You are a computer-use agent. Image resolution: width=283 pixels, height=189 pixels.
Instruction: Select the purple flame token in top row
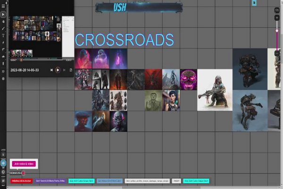tap(118, 59)
